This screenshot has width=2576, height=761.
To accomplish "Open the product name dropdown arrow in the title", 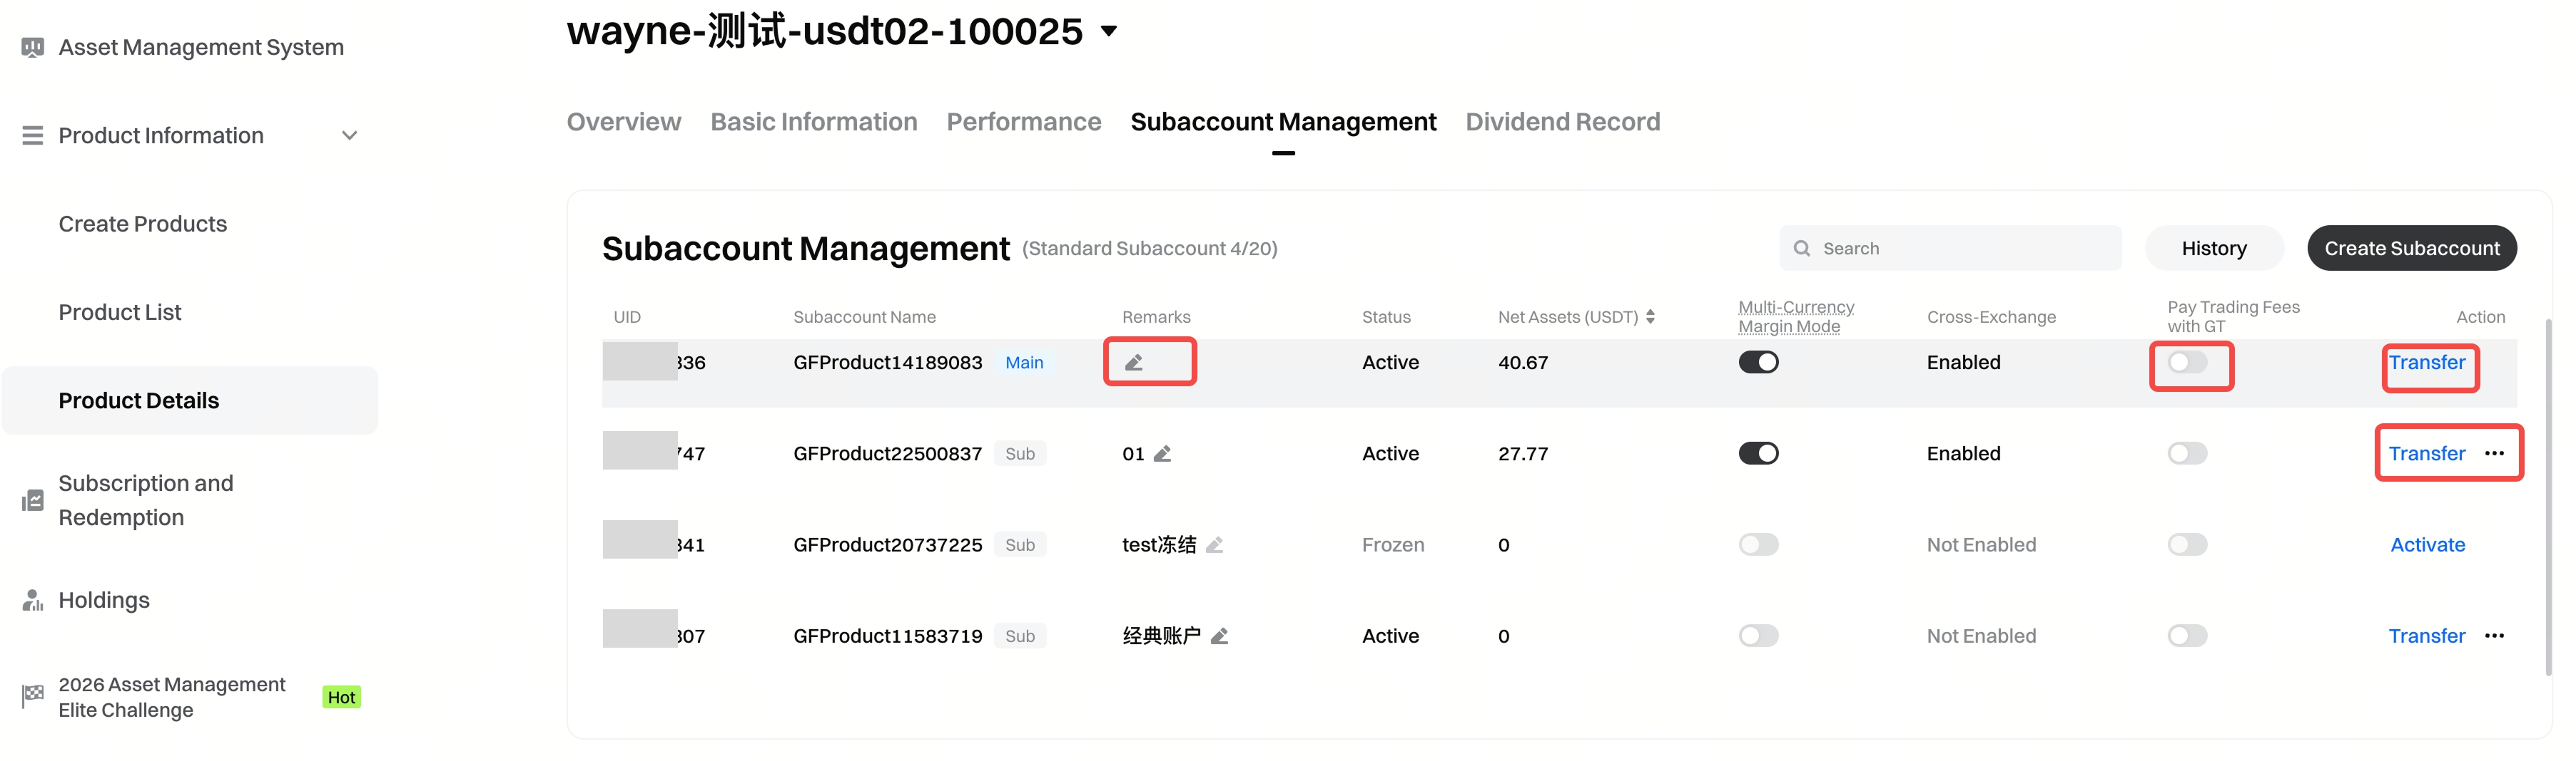I will pyautogui.click(x=1108, y=31).
